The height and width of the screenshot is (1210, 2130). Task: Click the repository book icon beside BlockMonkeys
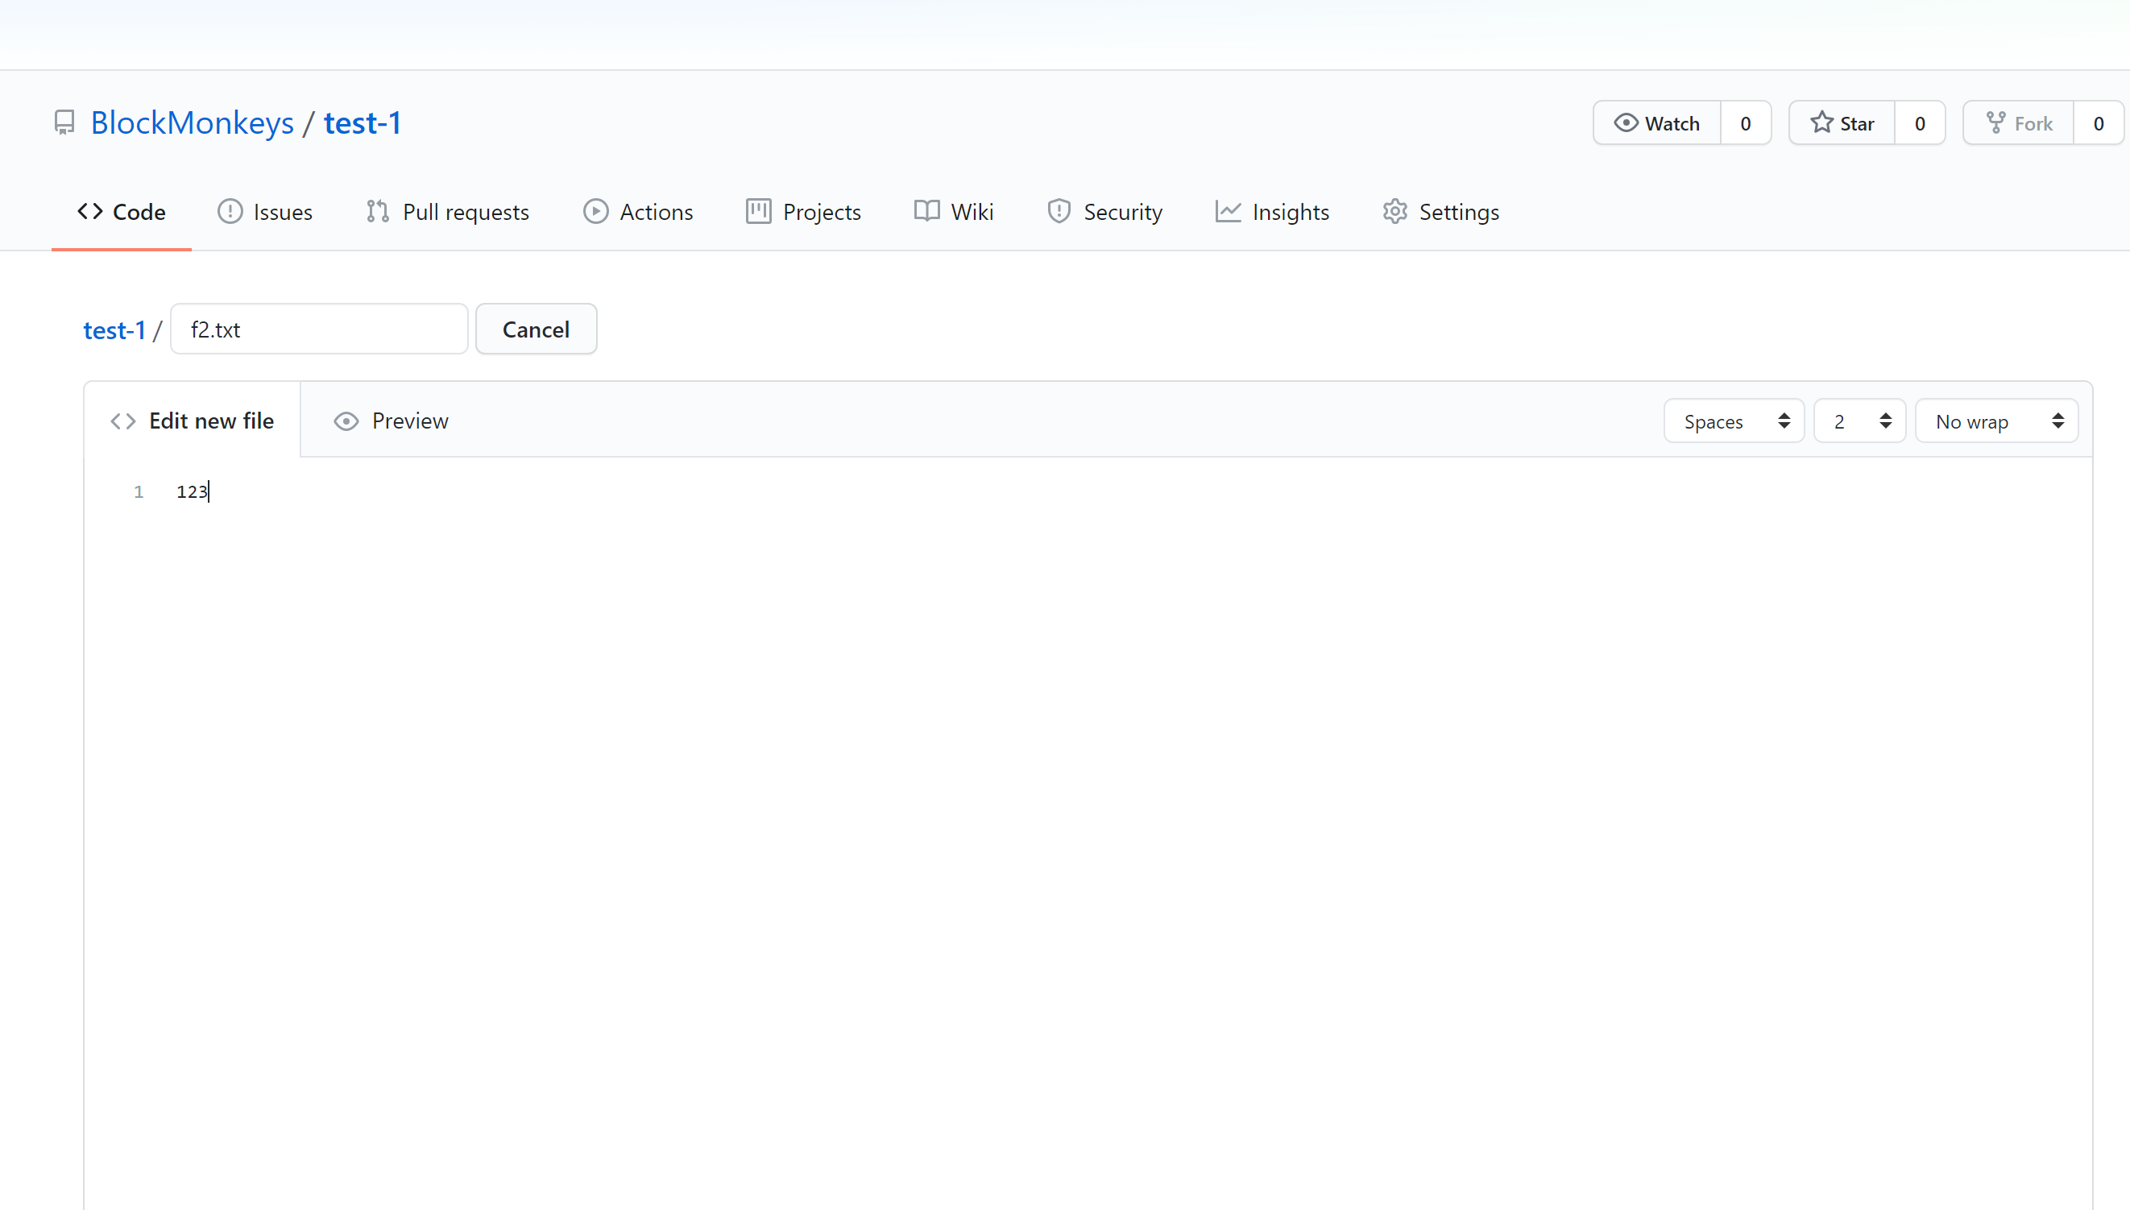point(64,123)
